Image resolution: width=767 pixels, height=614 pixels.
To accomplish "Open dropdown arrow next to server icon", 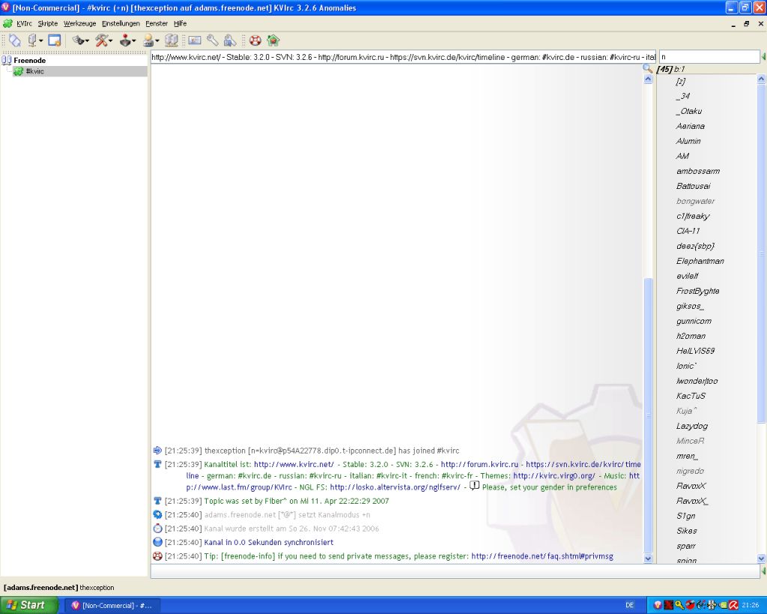I will (41, 40).
